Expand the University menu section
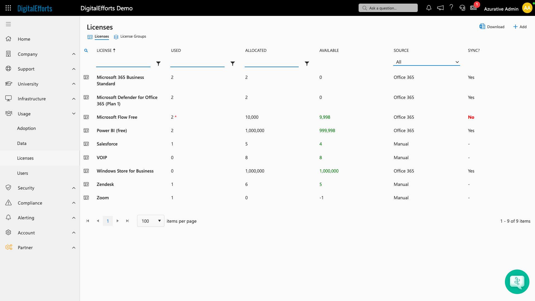535x301 pixels. (40, 84)
